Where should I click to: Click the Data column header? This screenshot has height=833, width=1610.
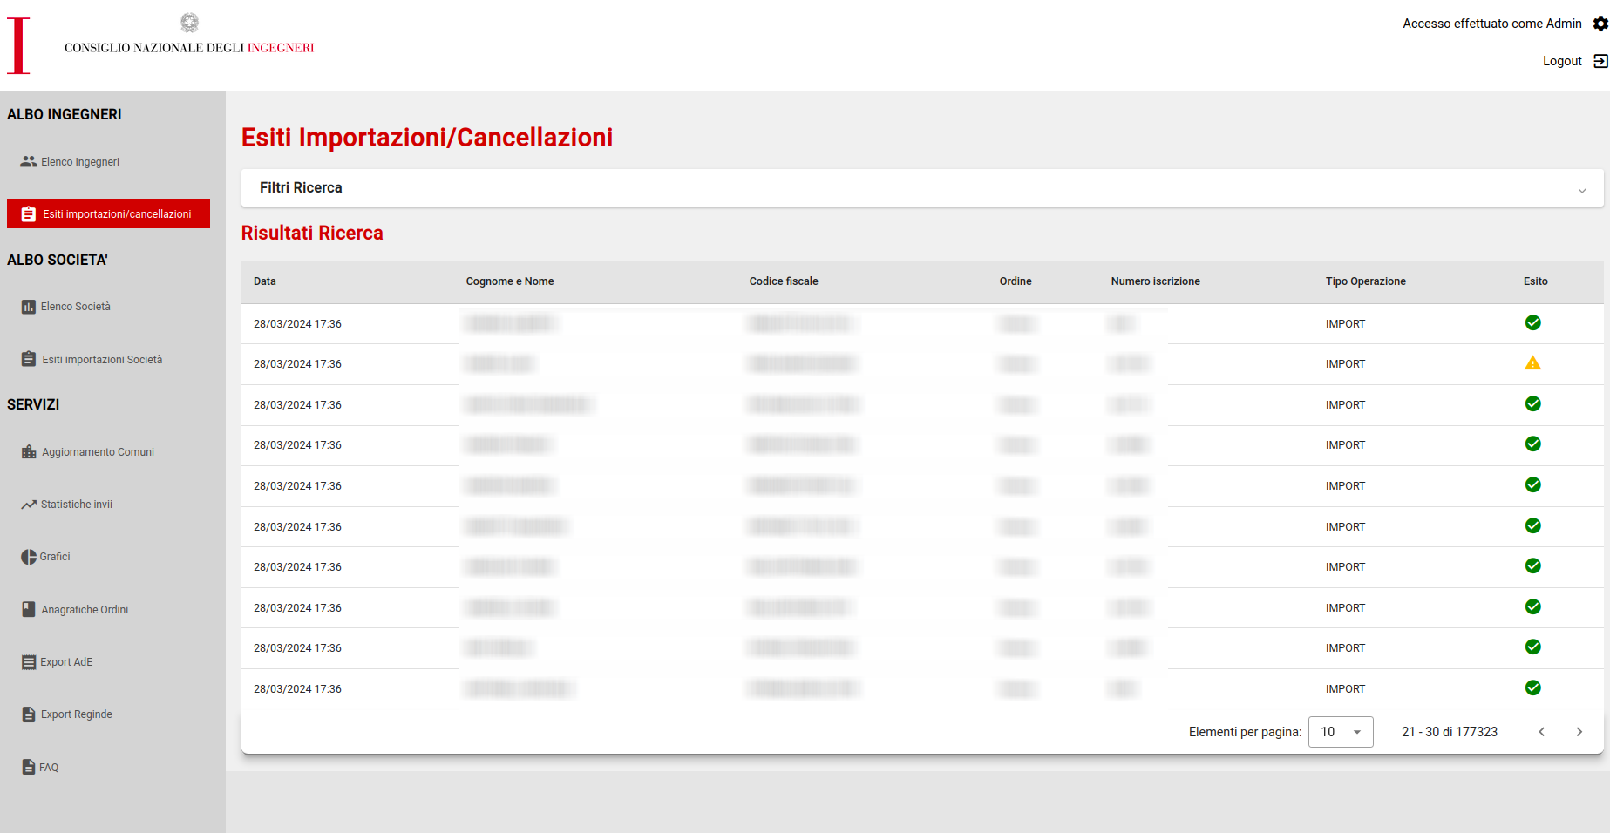point(265,281)
